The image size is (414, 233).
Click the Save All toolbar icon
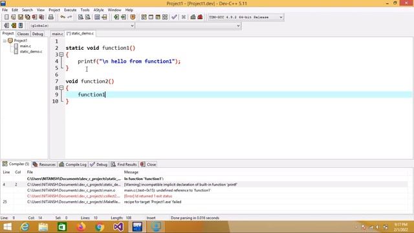pyautogui.click(x=27, y=17)
